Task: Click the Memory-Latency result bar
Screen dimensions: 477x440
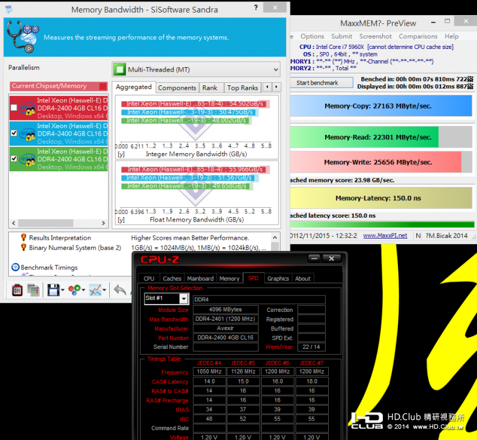Action: coord(381,198)
